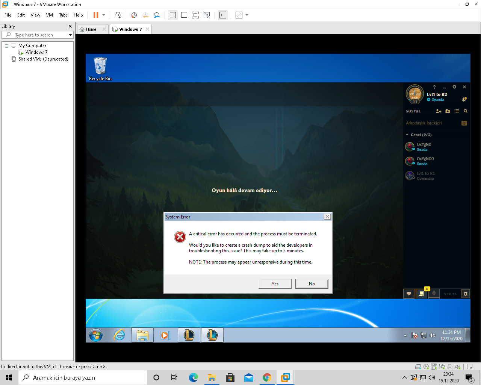
Task: Select friend OxYgNOO
Action: [x=436, y=161]
